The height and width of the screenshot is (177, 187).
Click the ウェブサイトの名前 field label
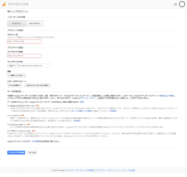pyautogui.click(x=15, y=52)
